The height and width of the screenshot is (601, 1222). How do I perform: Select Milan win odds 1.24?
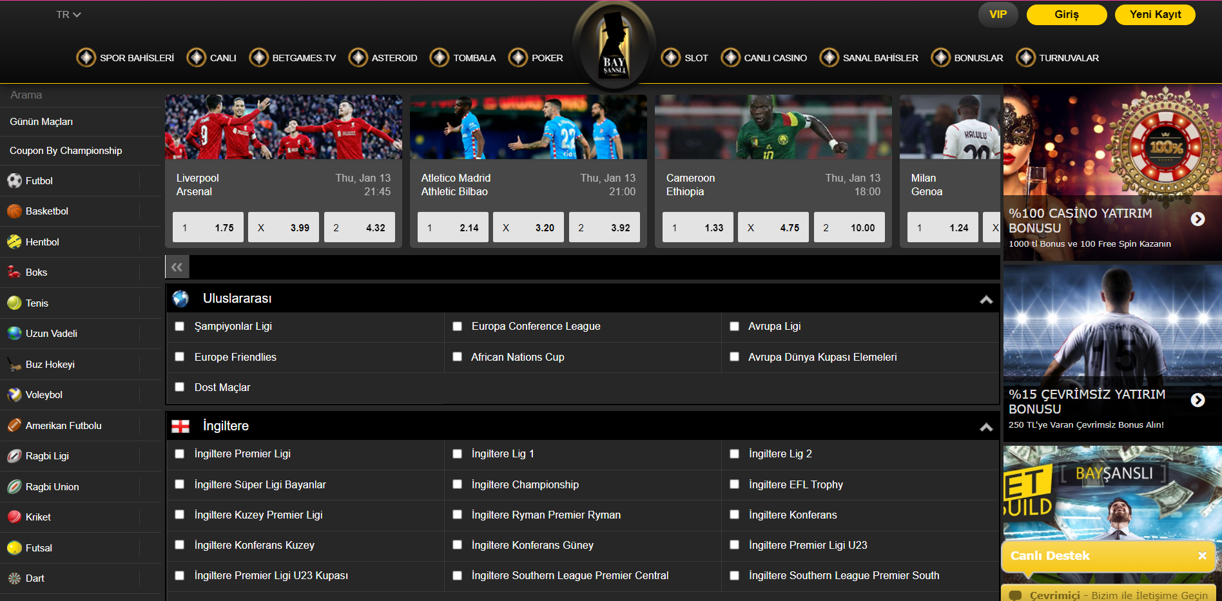[943, 227]
